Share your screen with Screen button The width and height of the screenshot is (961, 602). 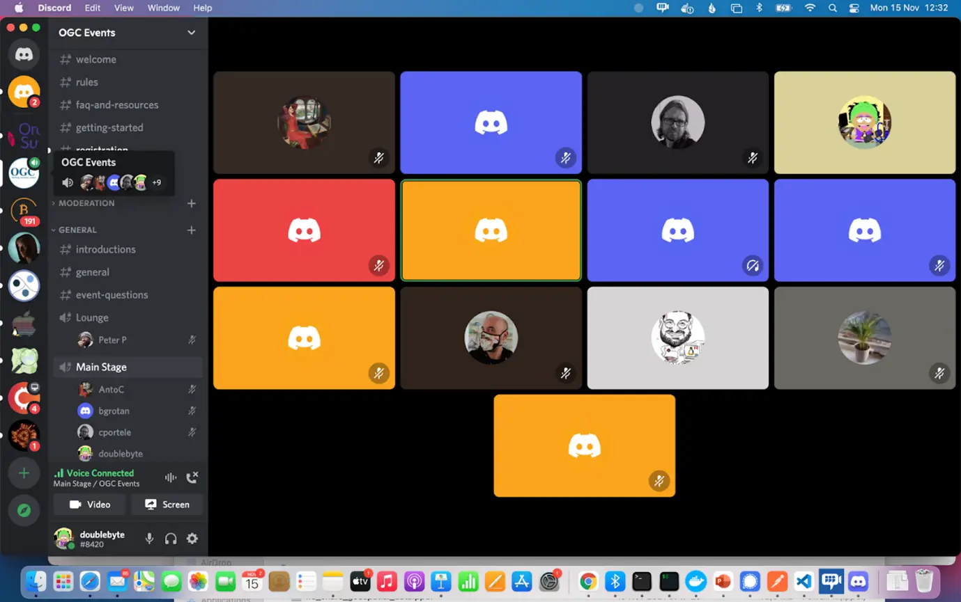tap(167, 505)
